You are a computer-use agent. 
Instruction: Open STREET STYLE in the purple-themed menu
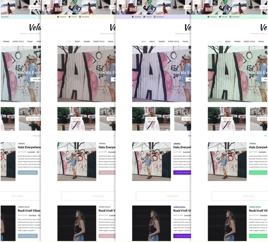click(x=174, y=42)
